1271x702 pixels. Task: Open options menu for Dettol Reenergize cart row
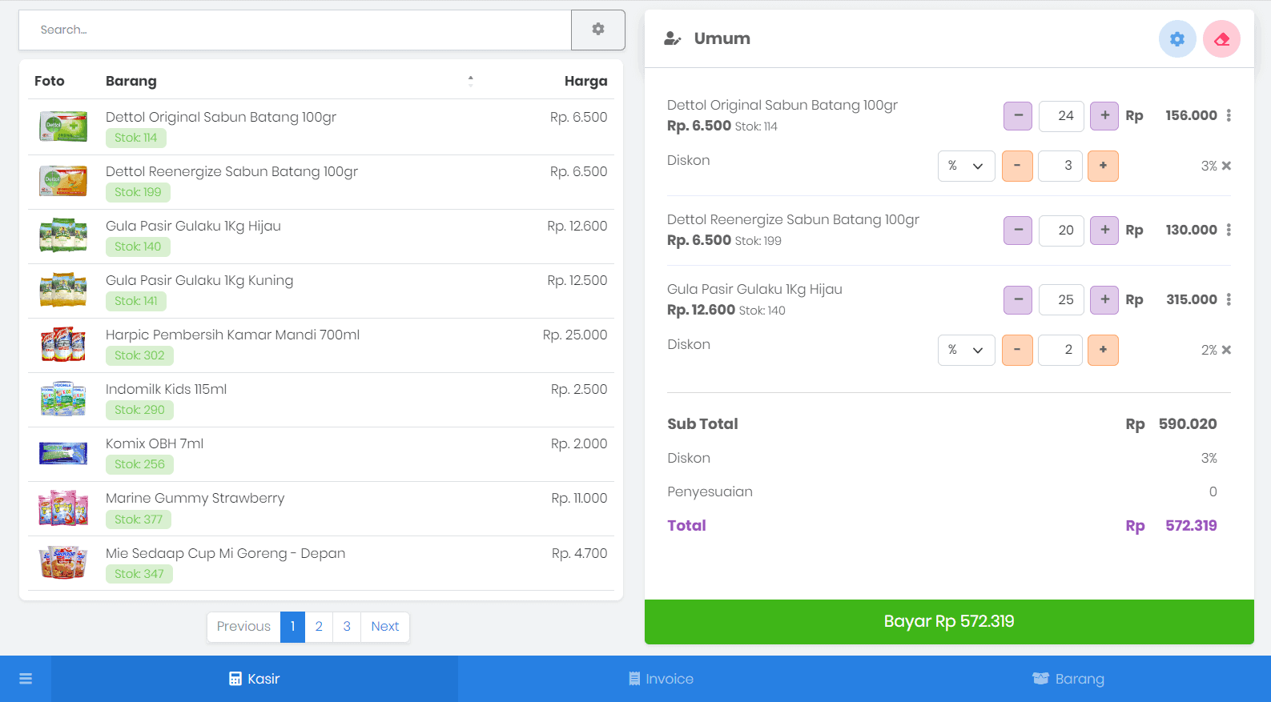[x=1229, y=231]
